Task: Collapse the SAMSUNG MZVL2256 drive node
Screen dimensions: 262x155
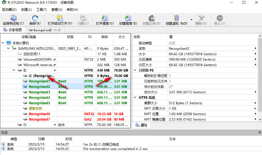Action: [x=8, y=48]
